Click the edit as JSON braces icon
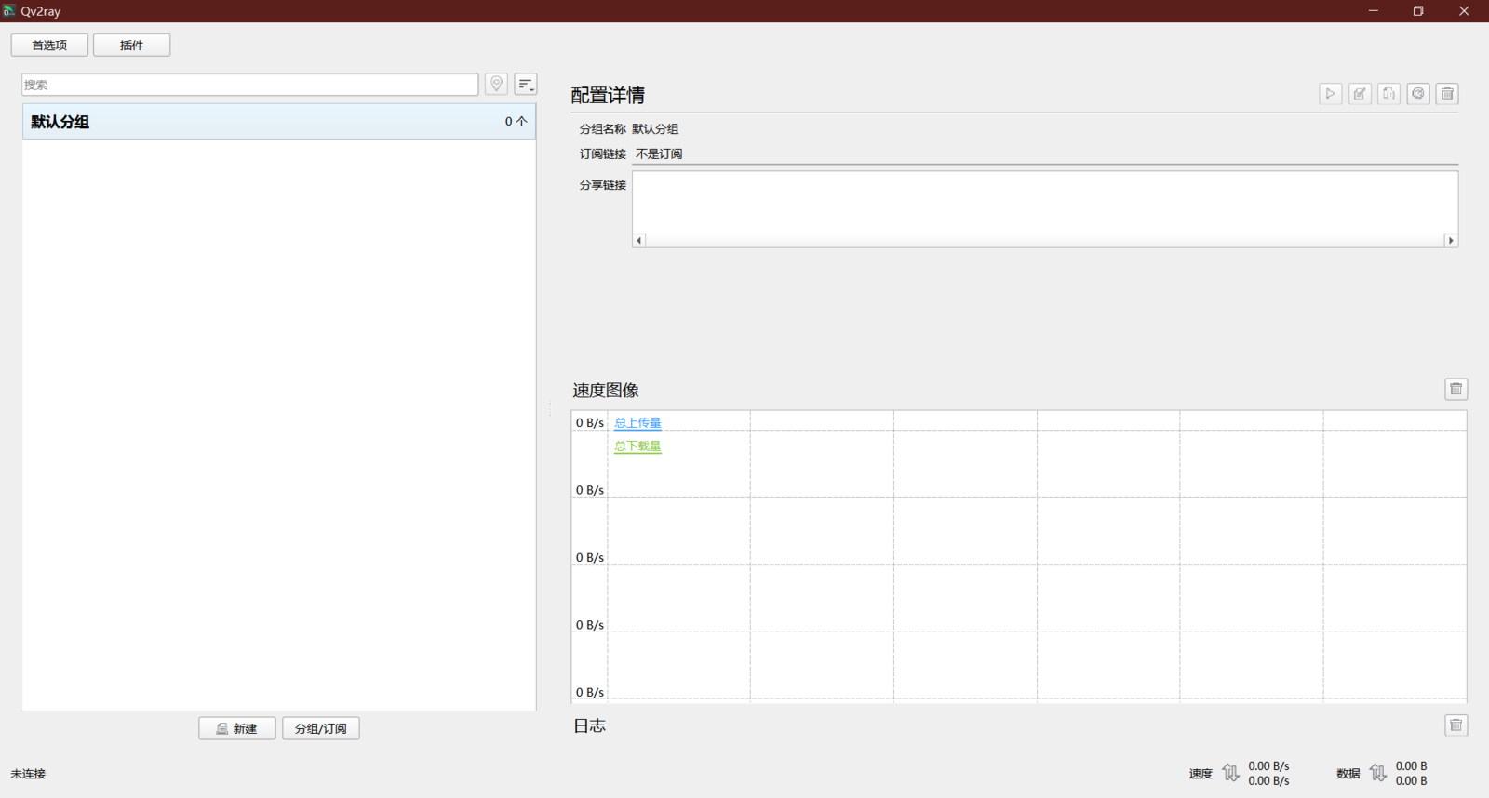Image resolution: width=1489 pixels, height=798 pixels. point(1388,94)
